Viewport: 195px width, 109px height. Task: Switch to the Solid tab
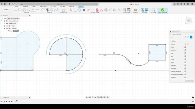point(17,7)
